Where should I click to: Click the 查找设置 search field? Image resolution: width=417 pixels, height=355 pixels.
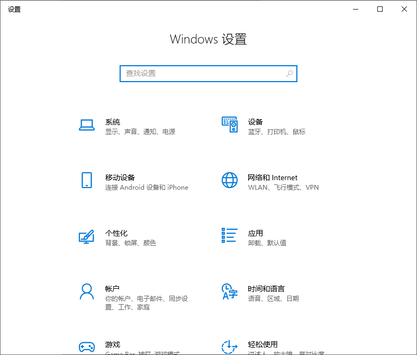tap(208, 74)
